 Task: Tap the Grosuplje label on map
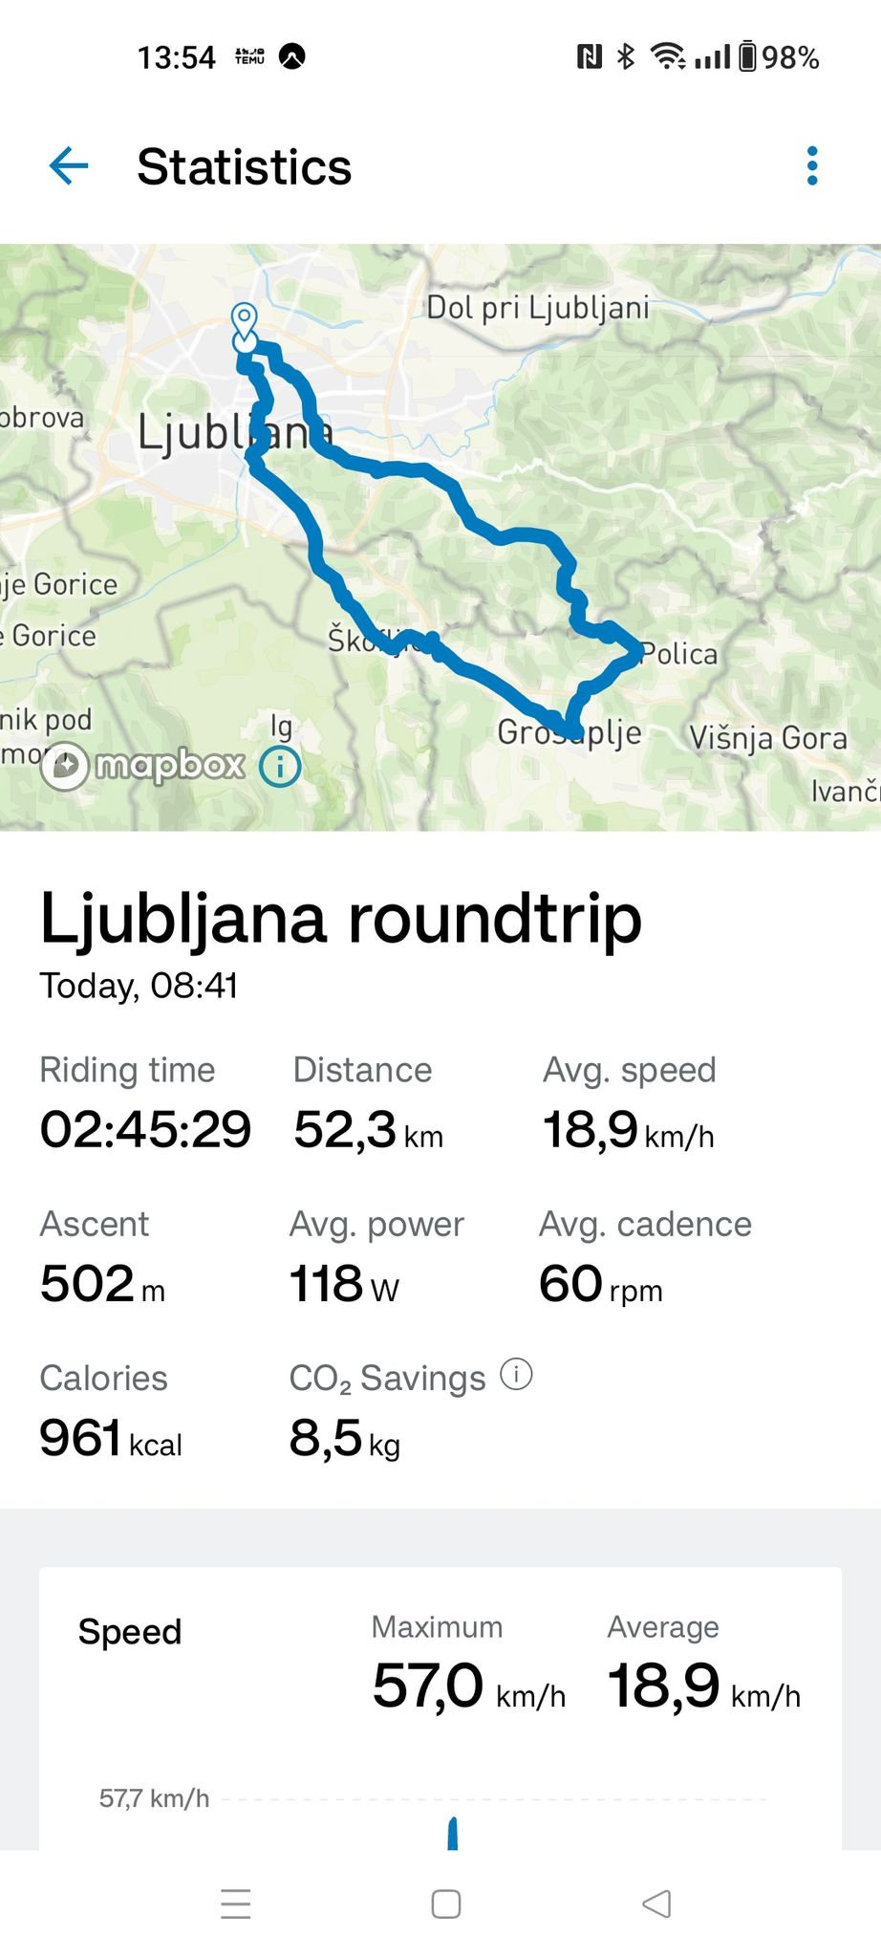(x=569, y=732)
